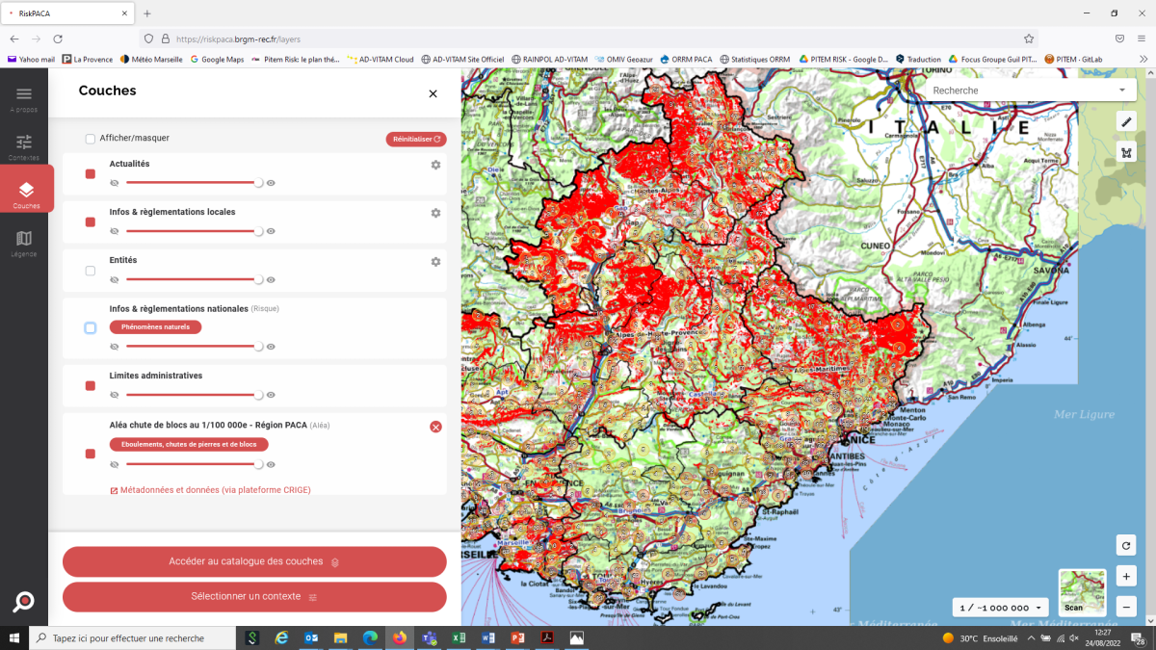This screenshot has height=650, width=1156.
Task: Click the Limites administratives opacity slider
Action: click(193, 395)
